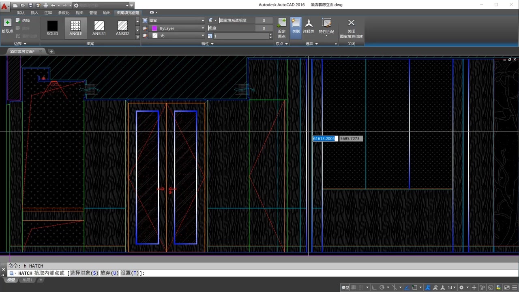Select the SOLID hatch pattern swatch
This screenshot has width=519, height=292.
tap(52, 28)
